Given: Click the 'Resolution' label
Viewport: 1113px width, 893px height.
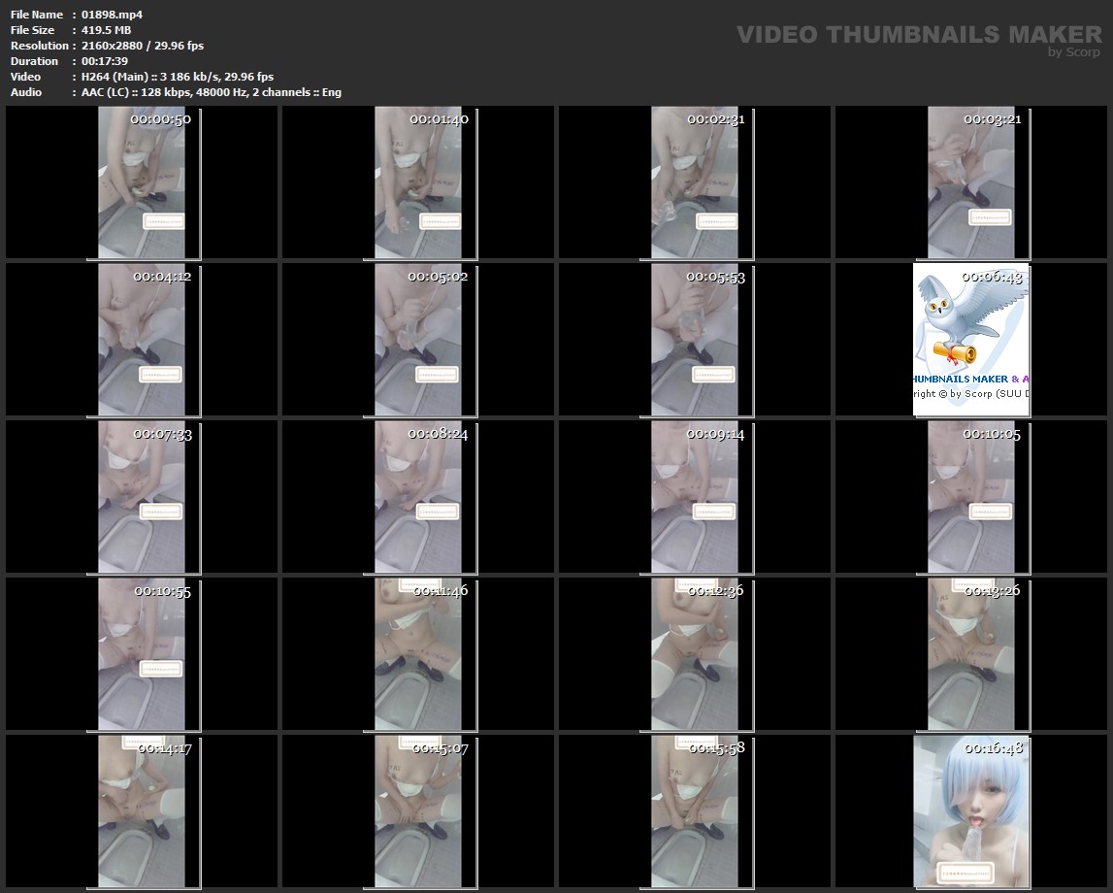Looking at the screenshot, I should 40,46.
